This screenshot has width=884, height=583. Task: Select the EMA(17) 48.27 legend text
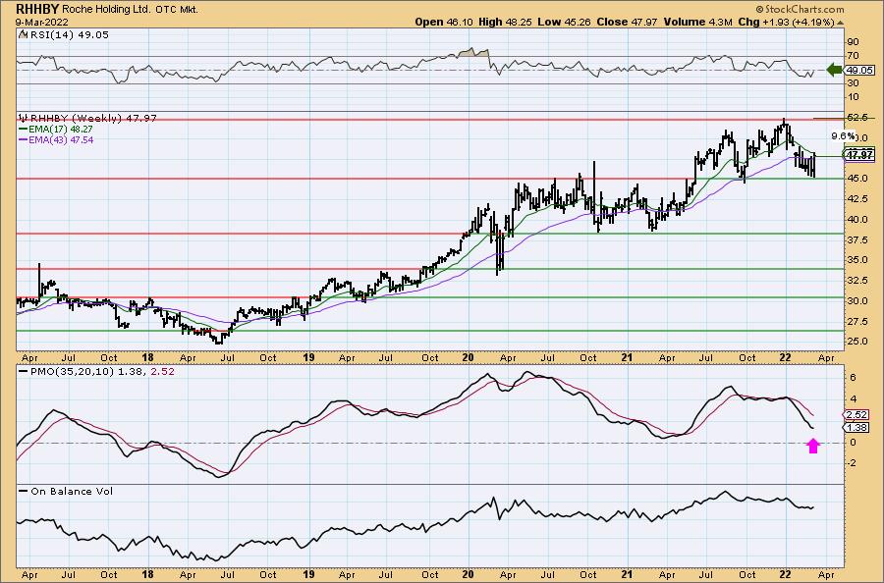(61, 129)
